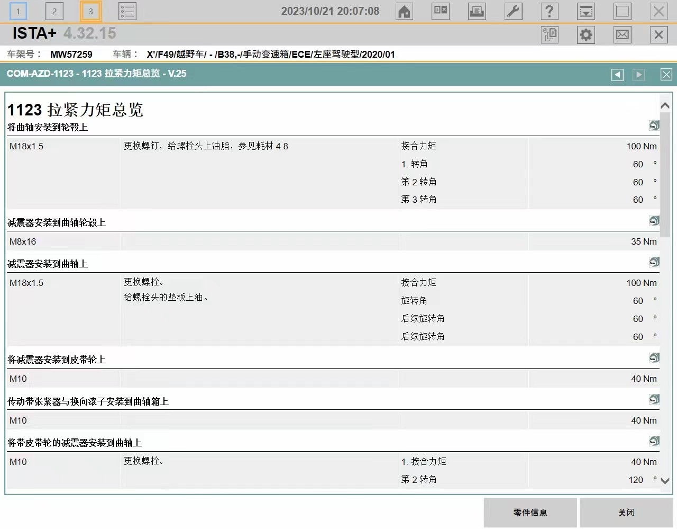
Task: Open the operations list icon beside session tab 3
Action: click(127, 11)
